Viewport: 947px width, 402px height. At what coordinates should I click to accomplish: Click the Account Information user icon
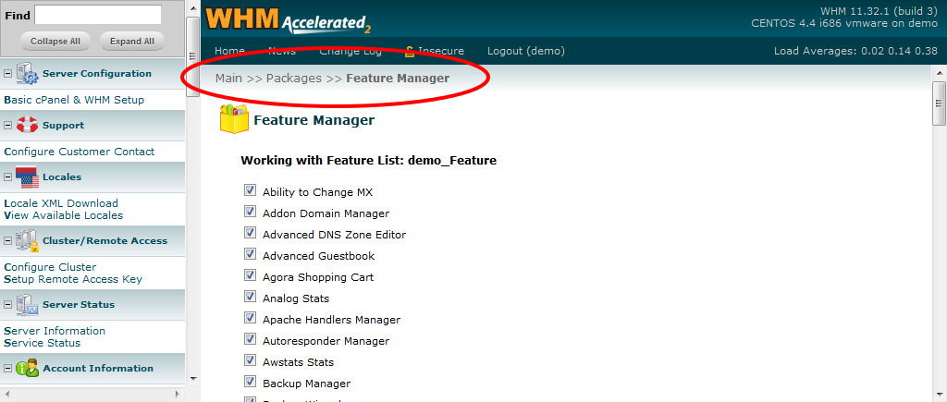(27, 369)
